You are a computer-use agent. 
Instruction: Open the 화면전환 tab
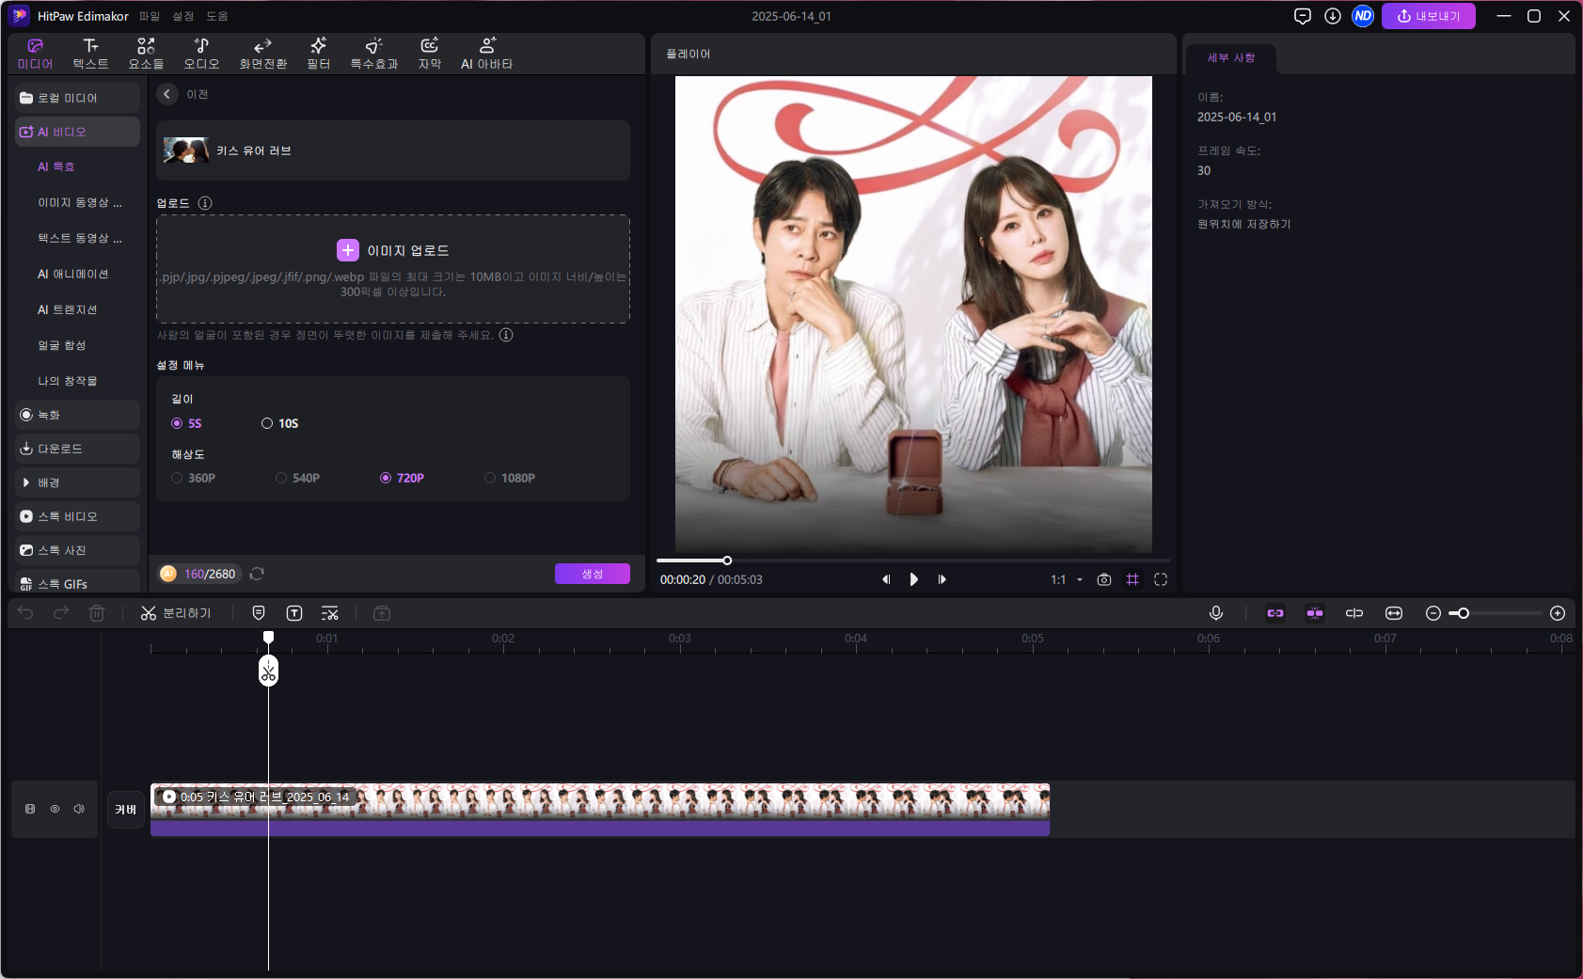coord(263,54)
